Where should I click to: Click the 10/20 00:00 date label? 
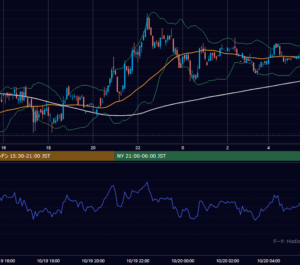[x=183, y=261]
